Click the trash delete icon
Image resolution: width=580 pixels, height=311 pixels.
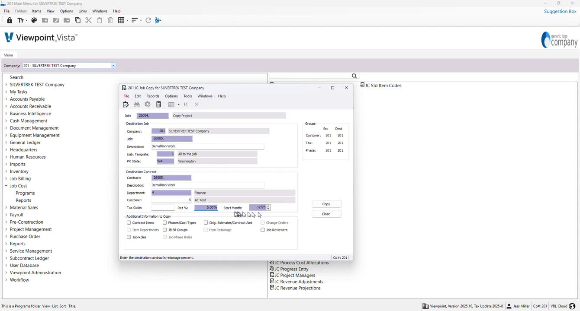pos(110,20)
